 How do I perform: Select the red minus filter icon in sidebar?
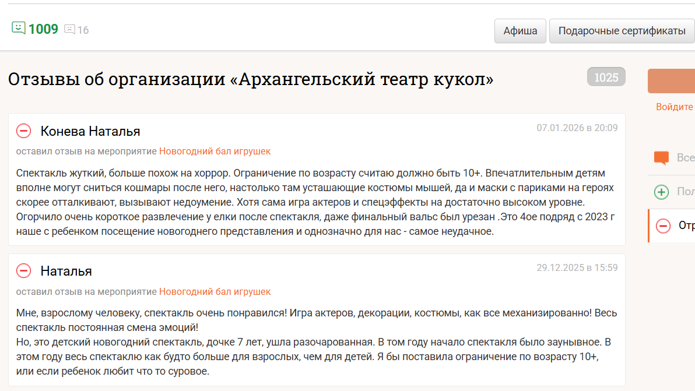tap(663, 226)
